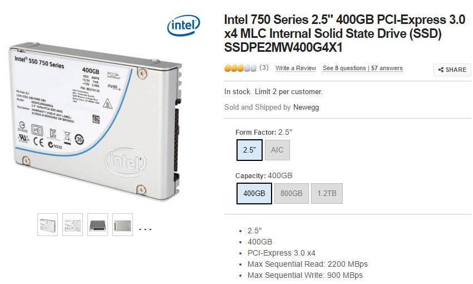Click the (3) review count

[264, 67]
